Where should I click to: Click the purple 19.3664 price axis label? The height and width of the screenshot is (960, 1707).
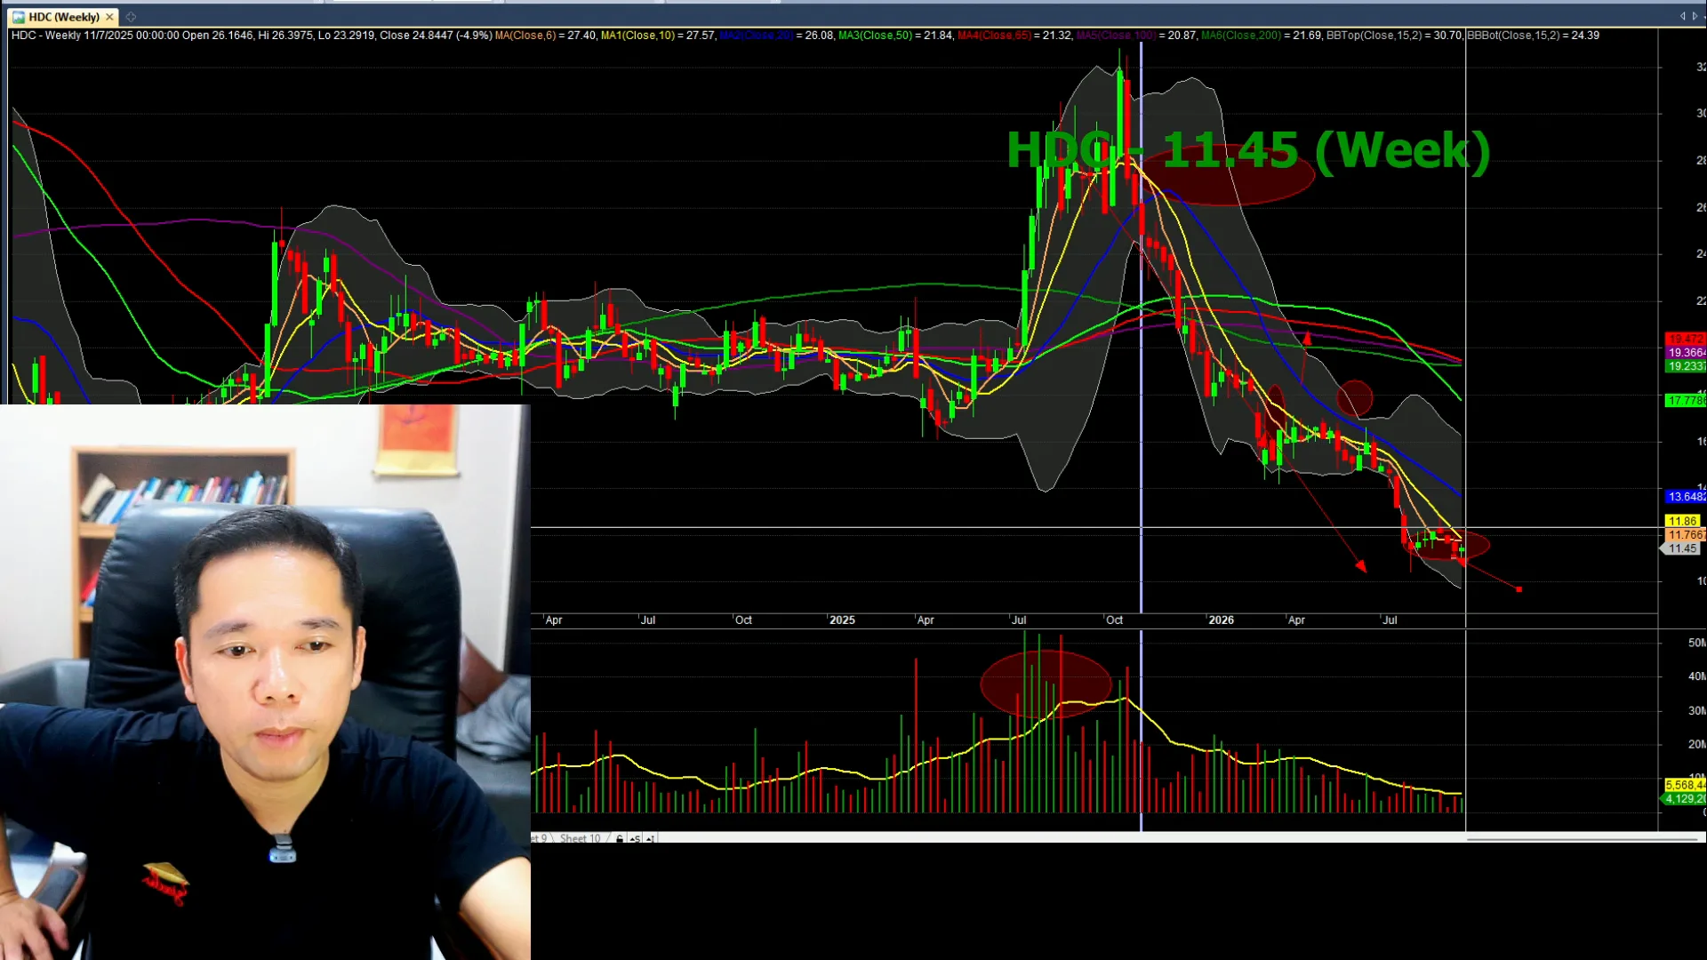1685,352
